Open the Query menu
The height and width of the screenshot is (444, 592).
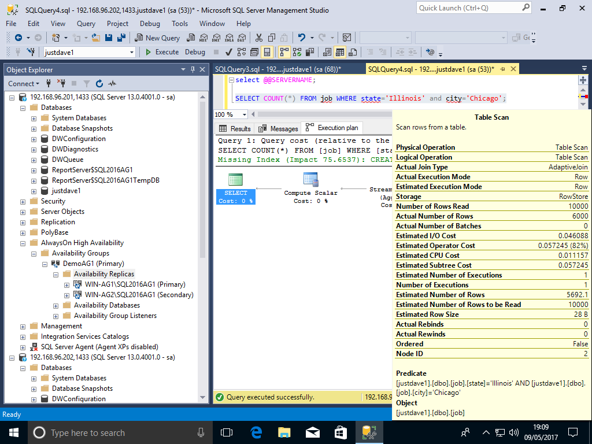coord(86,24)
